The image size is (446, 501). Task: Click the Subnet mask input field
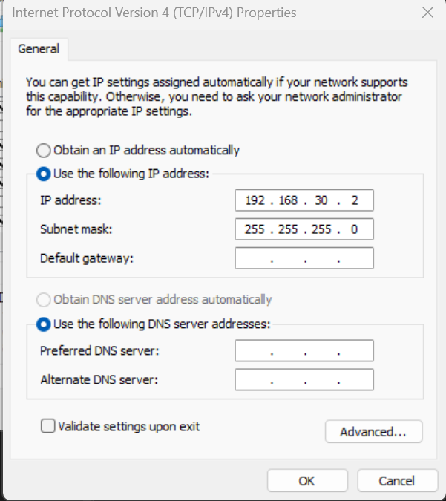[x=304, y=229]
